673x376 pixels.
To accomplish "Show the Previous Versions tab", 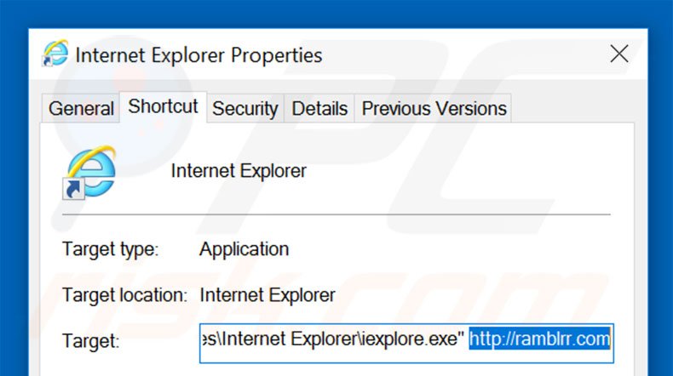I will coord(434,109).
